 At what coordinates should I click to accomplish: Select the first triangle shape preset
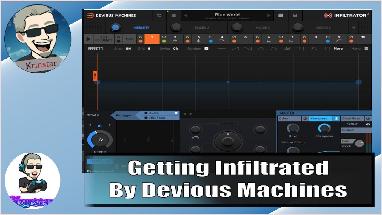[x=261, y=49]
